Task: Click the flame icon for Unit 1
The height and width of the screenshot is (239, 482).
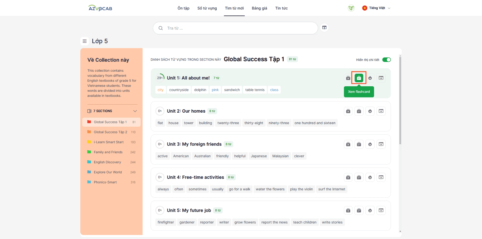Action: point(370,78)
